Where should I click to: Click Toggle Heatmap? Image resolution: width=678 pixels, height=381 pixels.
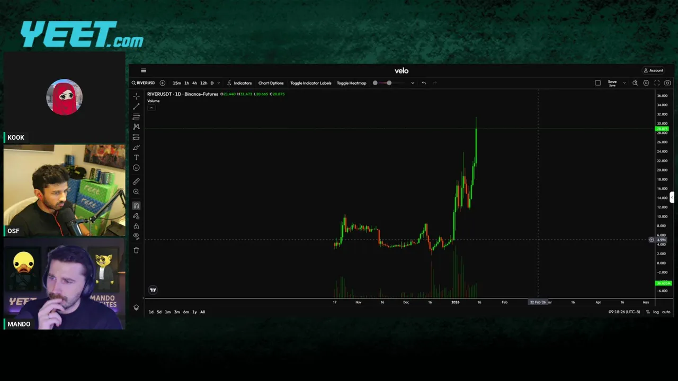pos(351,83)
